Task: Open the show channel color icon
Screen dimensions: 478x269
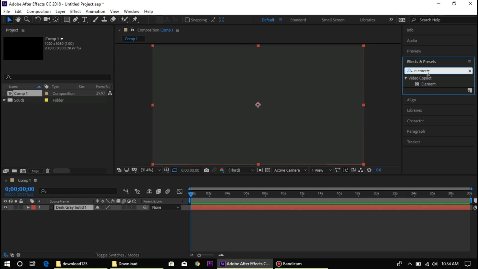Action: 222,170
